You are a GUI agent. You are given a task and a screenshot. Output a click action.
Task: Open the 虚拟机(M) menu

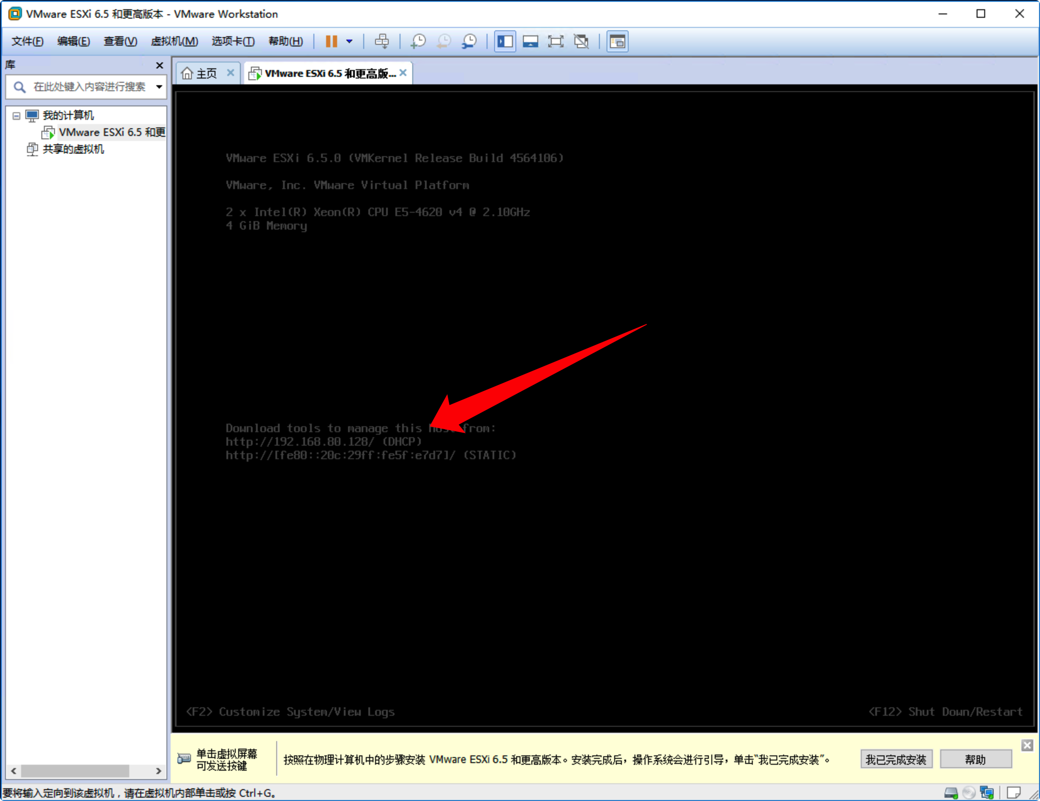click(x=175, y=41)
